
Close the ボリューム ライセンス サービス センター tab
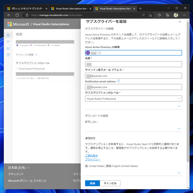(x=46, y=9)
